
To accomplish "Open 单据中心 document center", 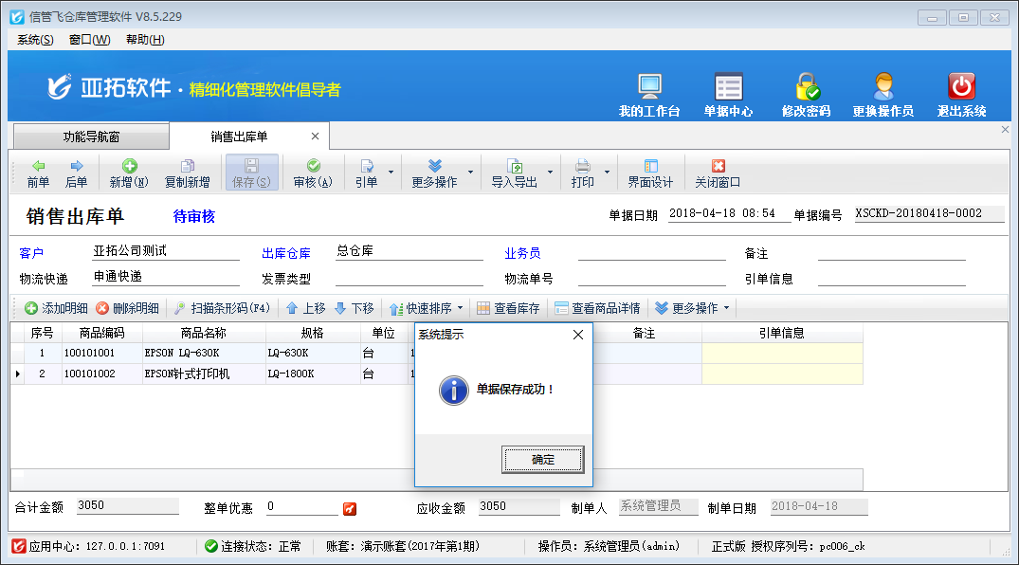I will pos(728,95).
